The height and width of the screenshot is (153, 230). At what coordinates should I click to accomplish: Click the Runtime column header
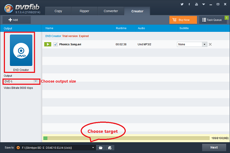pyautogui.click(x=121, y=28)
